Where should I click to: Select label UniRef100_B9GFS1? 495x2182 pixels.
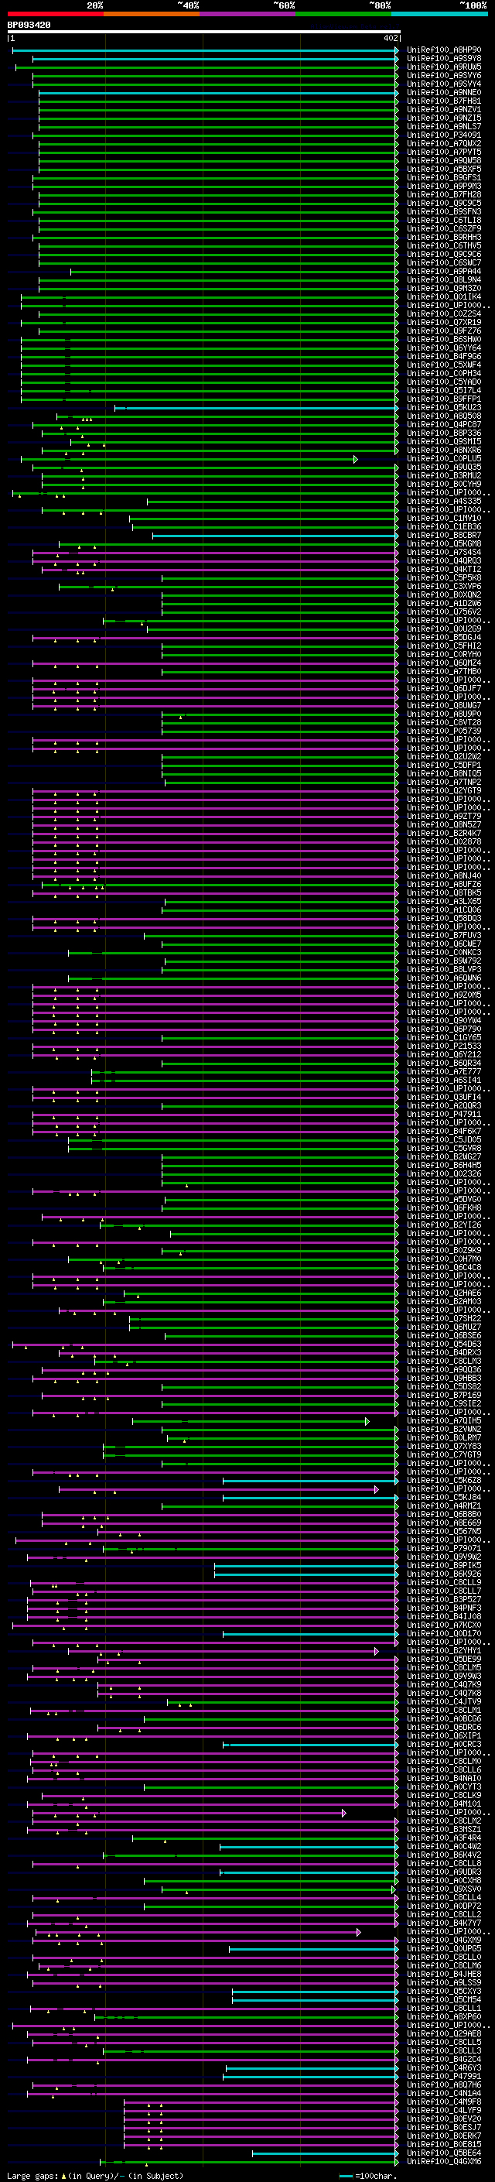[x=443, y=178]
